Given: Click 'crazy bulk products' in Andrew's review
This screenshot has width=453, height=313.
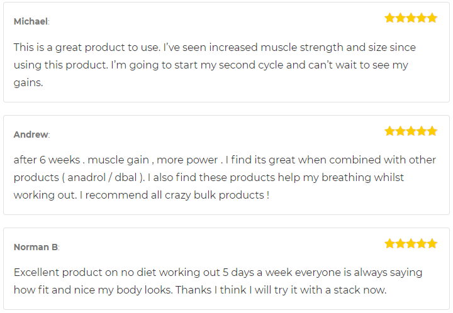Looking at the screenshot, I should tap(215, 195).
